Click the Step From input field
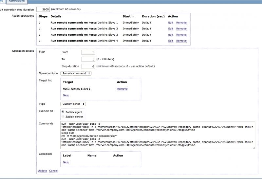The width and height of the screenshot is (262, 180). coord(88,52)
